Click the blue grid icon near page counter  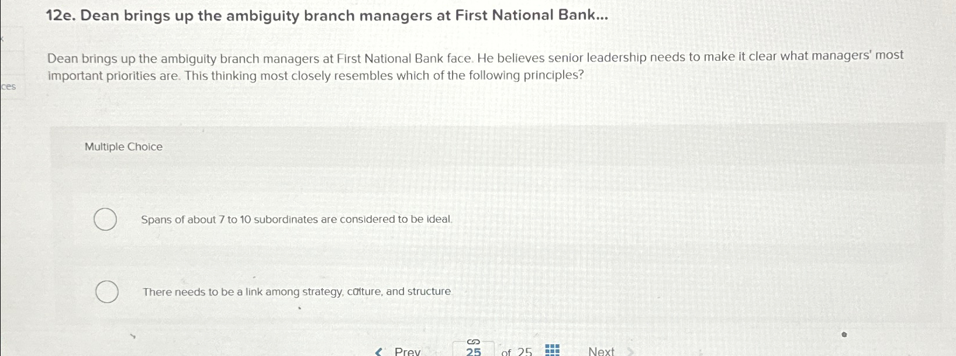click(x=552, y=351)
